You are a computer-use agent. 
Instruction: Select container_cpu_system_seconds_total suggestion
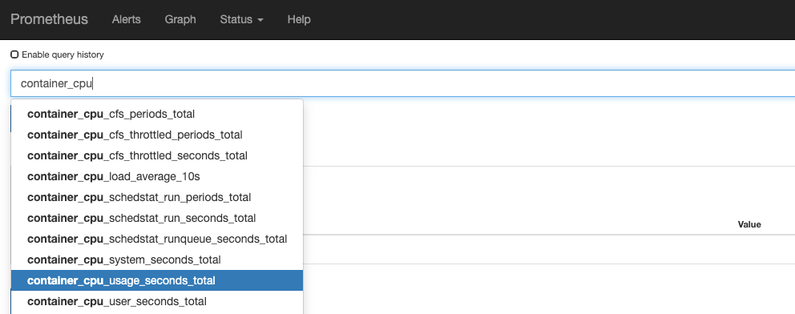157,260
